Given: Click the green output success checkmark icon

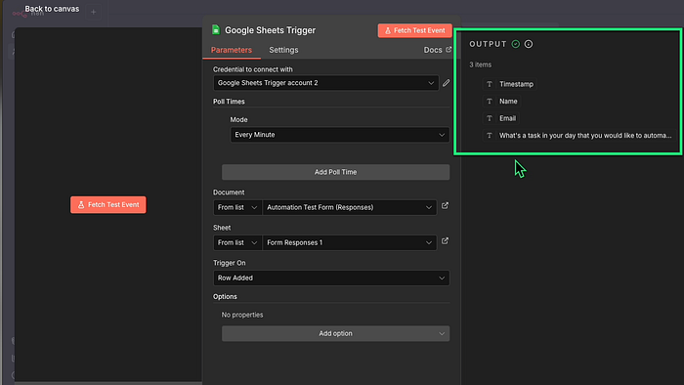Looking at the screenshot, I should (x=516, y=44).
